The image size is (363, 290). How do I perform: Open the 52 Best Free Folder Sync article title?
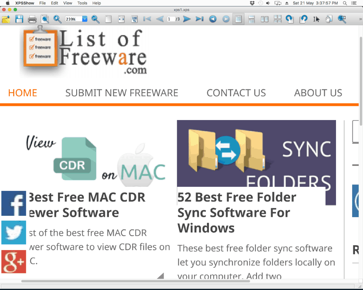237,213
